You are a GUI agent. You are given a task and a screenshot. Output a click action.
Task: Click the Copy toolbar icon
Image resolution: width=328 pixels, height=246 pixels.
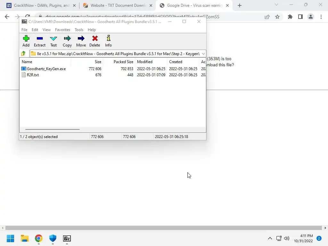coord(67,41)
